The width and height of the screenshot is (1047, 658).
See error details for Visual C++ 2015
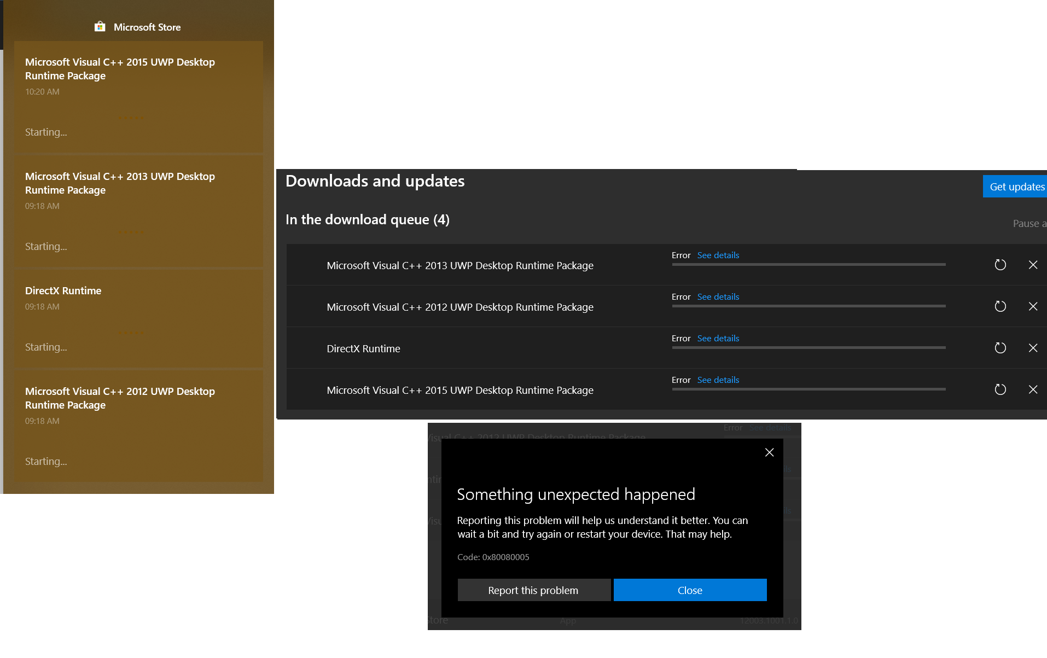point(718,380)
